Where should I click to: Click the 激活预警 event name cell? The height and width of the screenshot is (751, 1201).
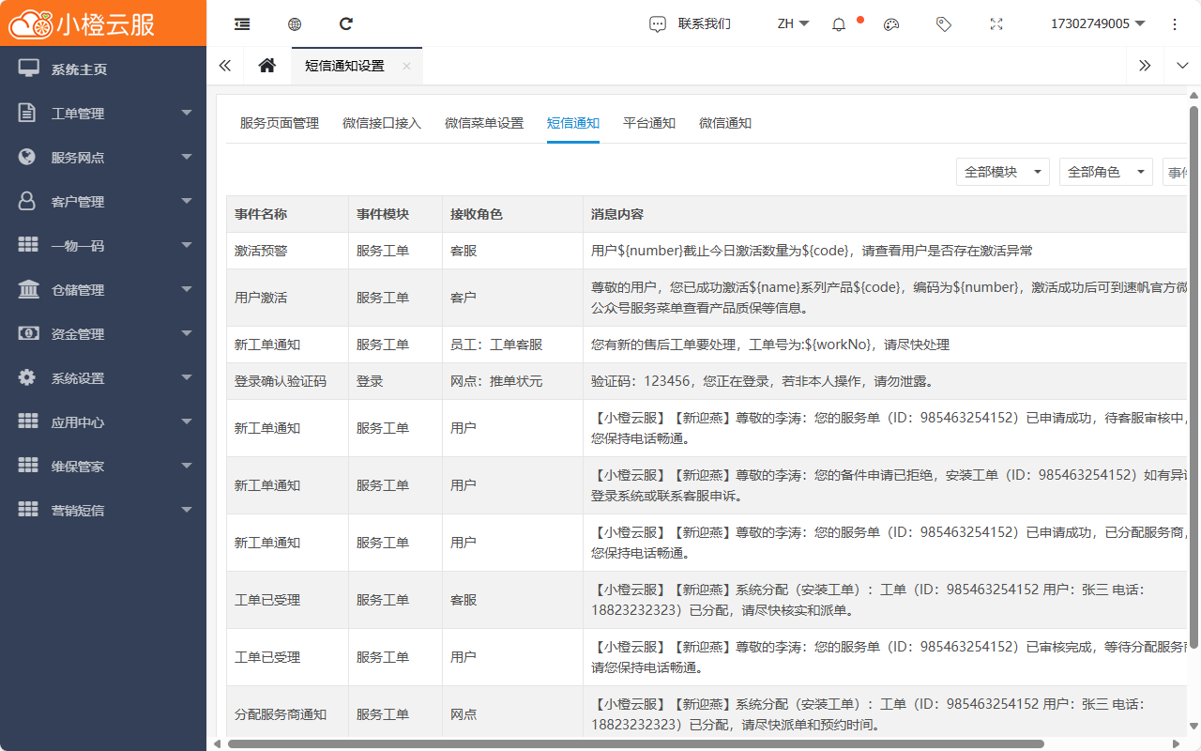click(287, 251)
